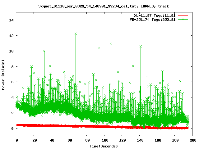This screenshot has width=199, height=149.
Task: Click the y-axis tick label 8
Action: (x=12, y=66)
